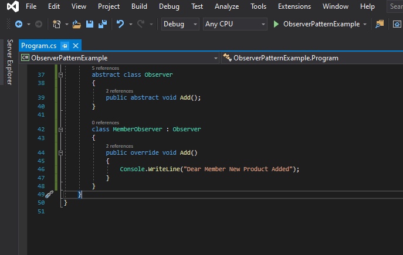Open the Window menu
This screenshot has width=403, height=255.
(x=336, y=6)
